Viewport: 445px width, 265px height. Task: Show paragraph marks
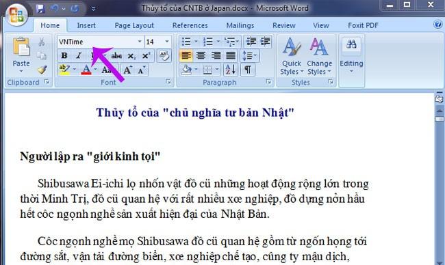click(248, 70)
